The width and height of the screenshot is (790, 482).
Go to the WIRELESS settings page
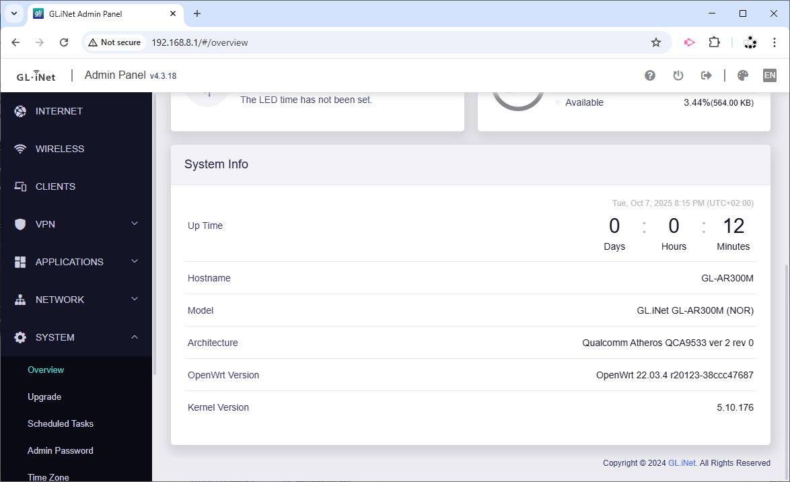[60, 149]
